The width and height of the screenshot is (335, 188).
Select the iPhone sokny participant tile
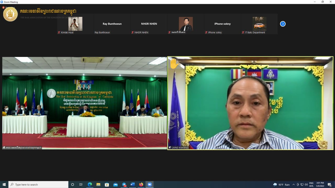pos(222,24)
